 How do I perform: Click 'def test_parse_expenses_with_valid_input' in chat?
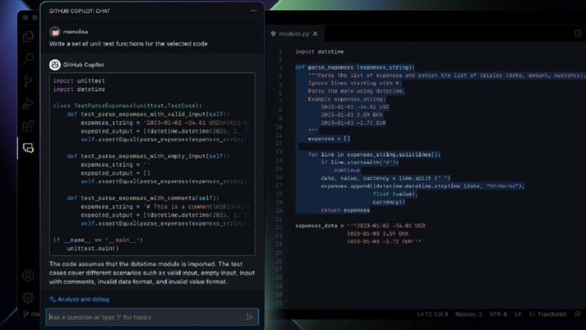148,114
